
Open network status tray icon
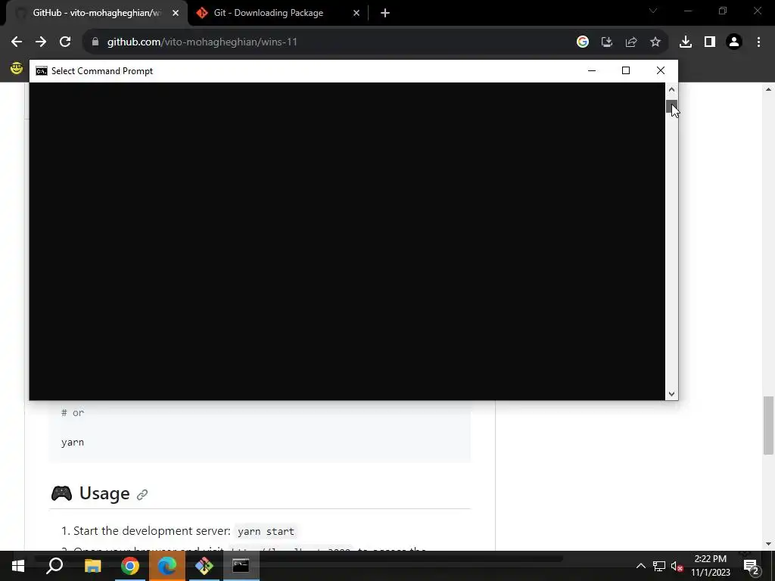pyautogui.click(x=659, y=566)
